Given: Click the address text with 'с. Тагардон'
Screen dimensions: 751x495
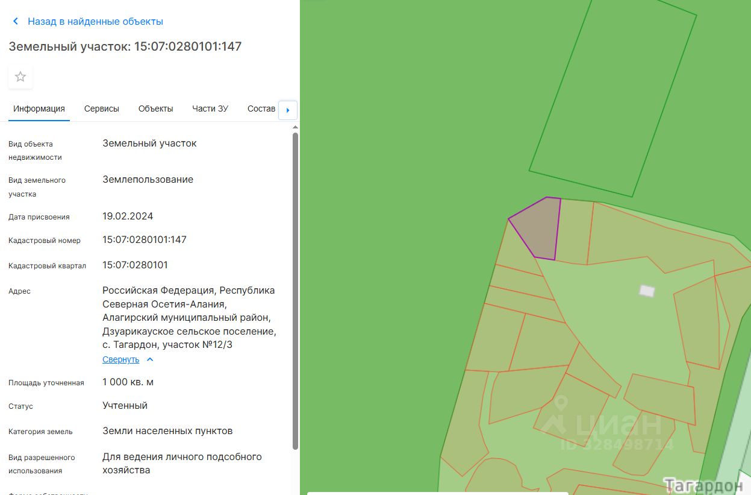Looking at the screenshot, I should [189, 318].
